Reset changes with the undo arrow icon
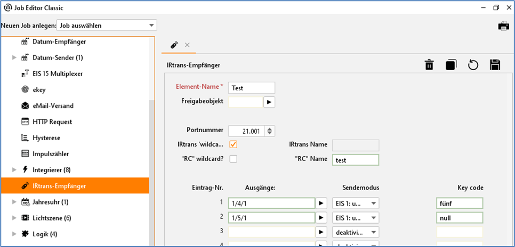 click(473, 65)
